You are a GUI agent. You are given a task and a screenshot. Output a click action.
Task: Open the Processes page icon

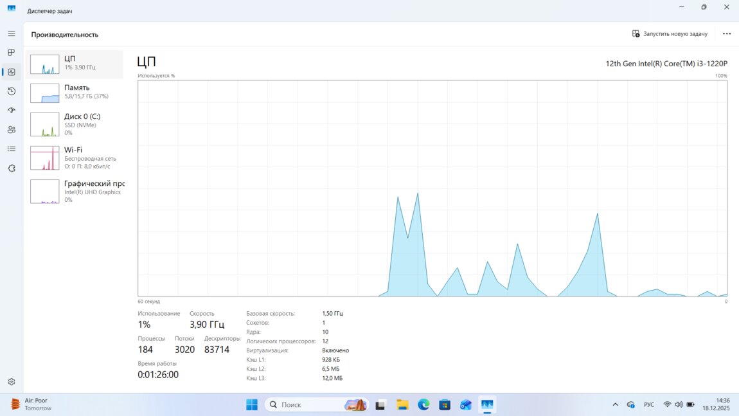pyautogui.click(x=12, y=53)
